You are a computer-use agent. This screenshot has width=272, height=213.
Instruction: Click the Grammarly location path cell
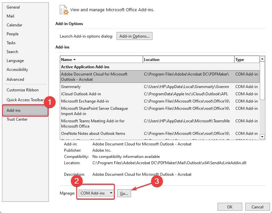coord(186,86)
